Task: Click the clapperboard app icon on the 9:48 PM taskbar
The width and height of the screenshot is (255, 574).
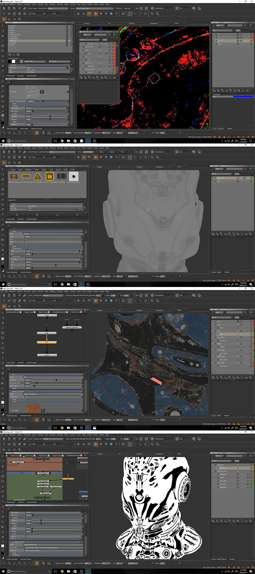Action: point(95,428)
